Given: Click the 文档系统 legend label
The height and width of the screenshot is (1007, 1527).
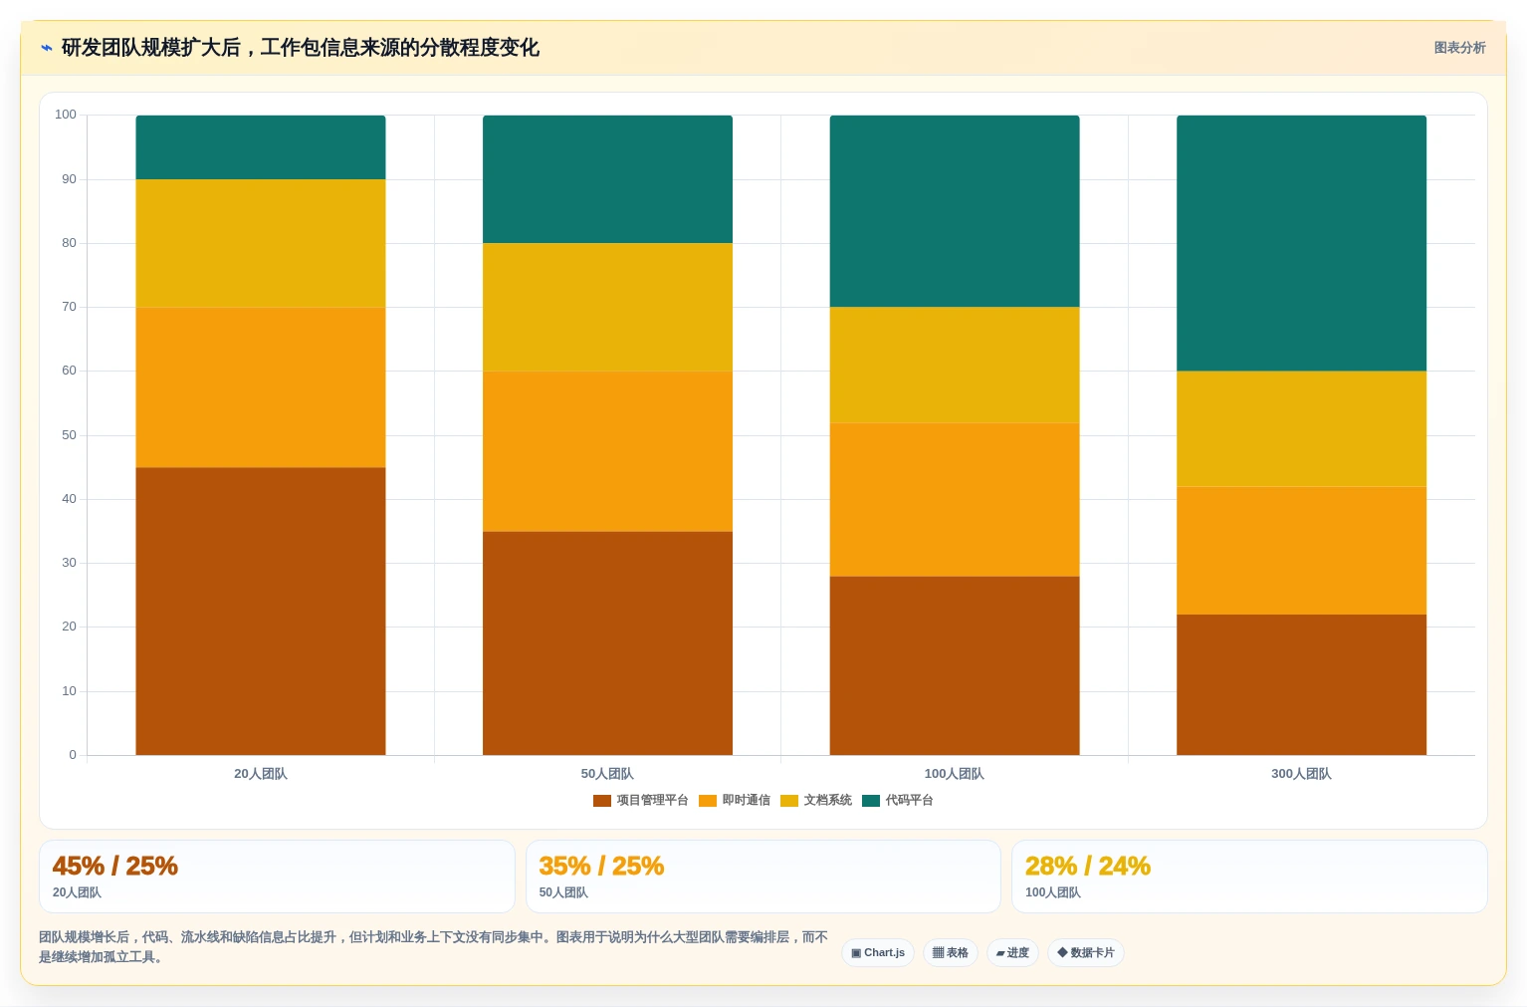Looking at the screenshot, I should coord(828,801).
